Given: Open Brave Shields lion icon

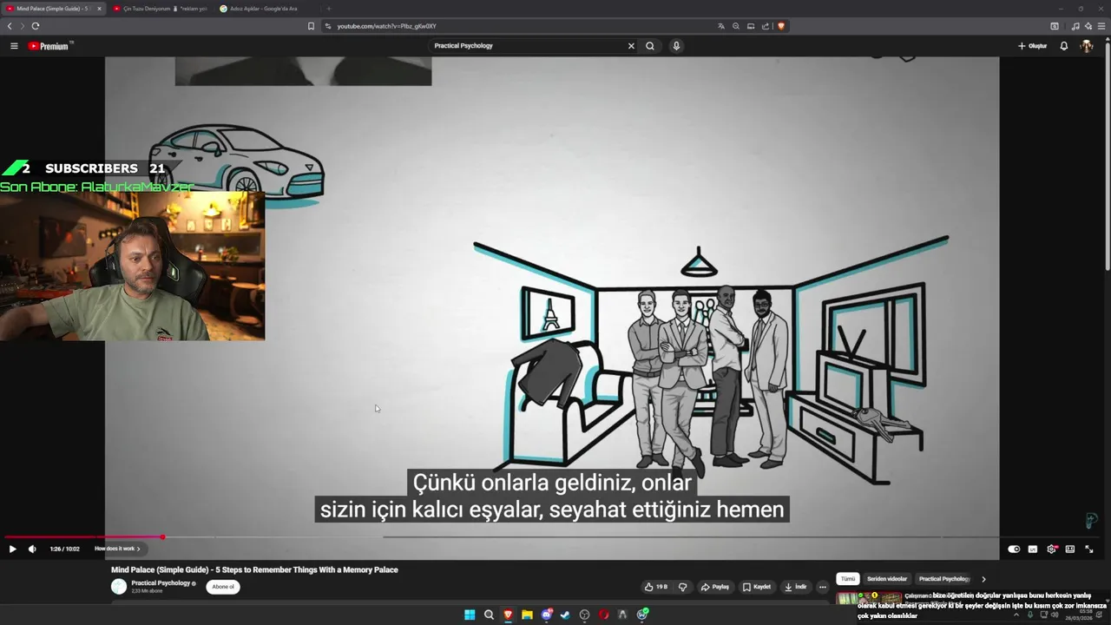Looking at the screenshot, I should 781,26.
